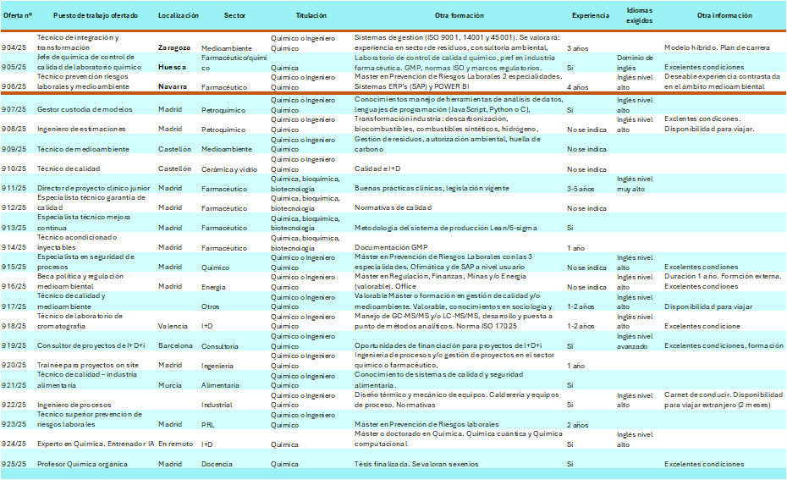Select the "Docencia" sector cell
This screenshot has width=787, height=480.
217,464
